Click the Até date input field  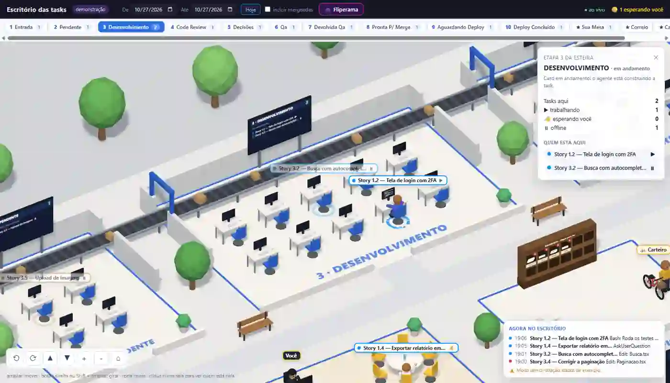pyautogui.click(x=213, y=10)
